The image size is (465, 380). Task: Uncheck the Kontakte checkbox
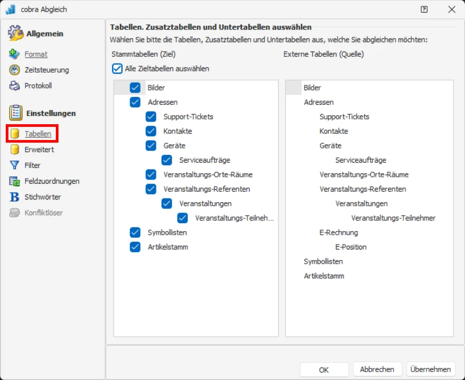151,131
